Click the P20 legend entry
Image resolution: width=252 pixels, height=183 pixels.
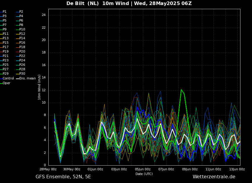click(x=22, y=52)
